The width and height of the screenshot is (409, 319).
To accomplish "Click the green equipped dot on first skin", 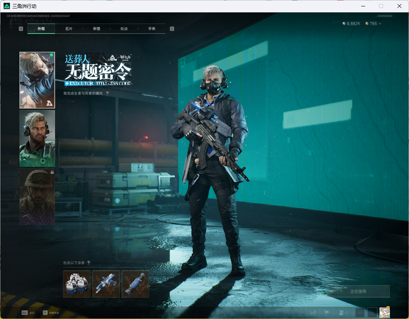I will pyautogui.click(x=51, y=55).
